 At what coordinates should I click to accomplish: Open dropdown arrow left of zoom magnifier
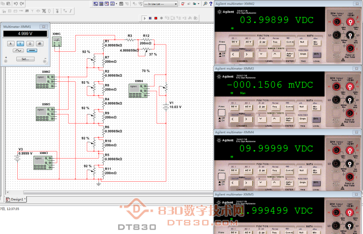point(199,4)
